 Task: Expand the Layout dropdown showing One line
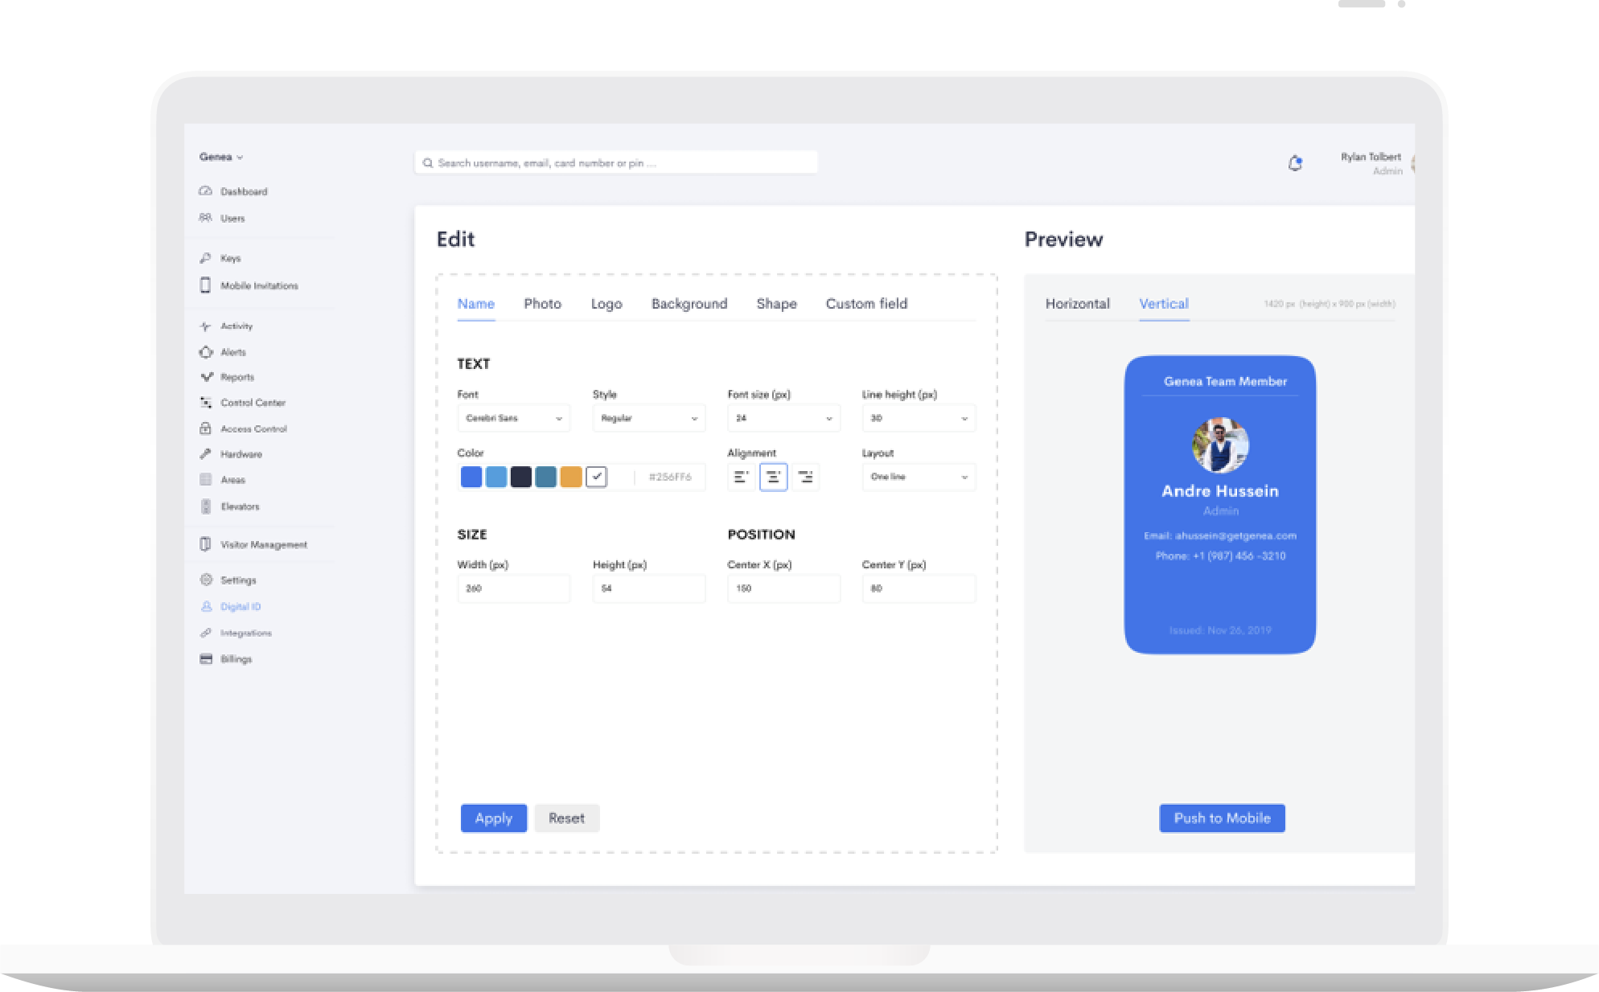click(919, 477)
